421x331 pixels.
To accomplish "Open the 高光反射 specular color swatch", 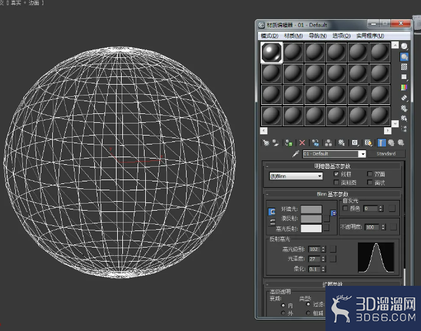I will 311,229.
